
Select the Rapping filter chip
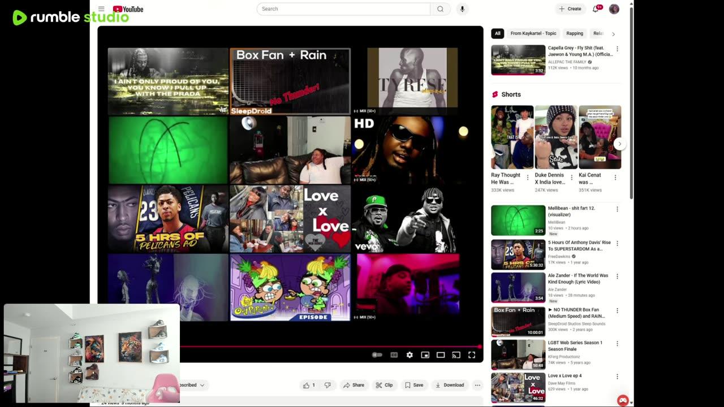click(x=575, y=33)
